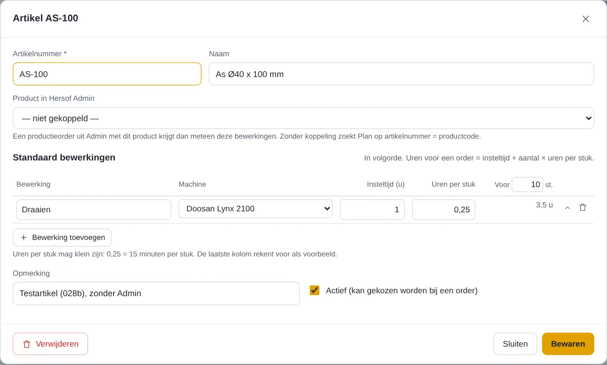This screenshot has height=365, width=607.
Task: Open the Product in Hersof Admin dropdown
Action: pos(303,118)
